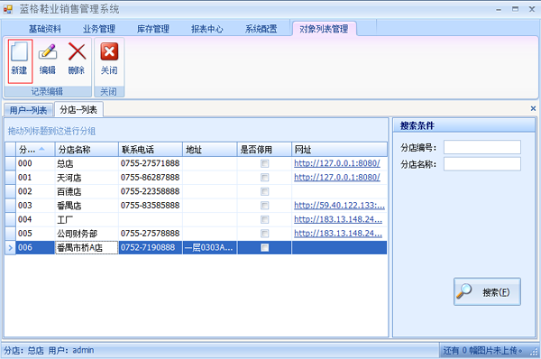Toggle 是否停用 checkbox for 总店
The width and height of the screenshot is (541, 359).
tap(264, 163)
